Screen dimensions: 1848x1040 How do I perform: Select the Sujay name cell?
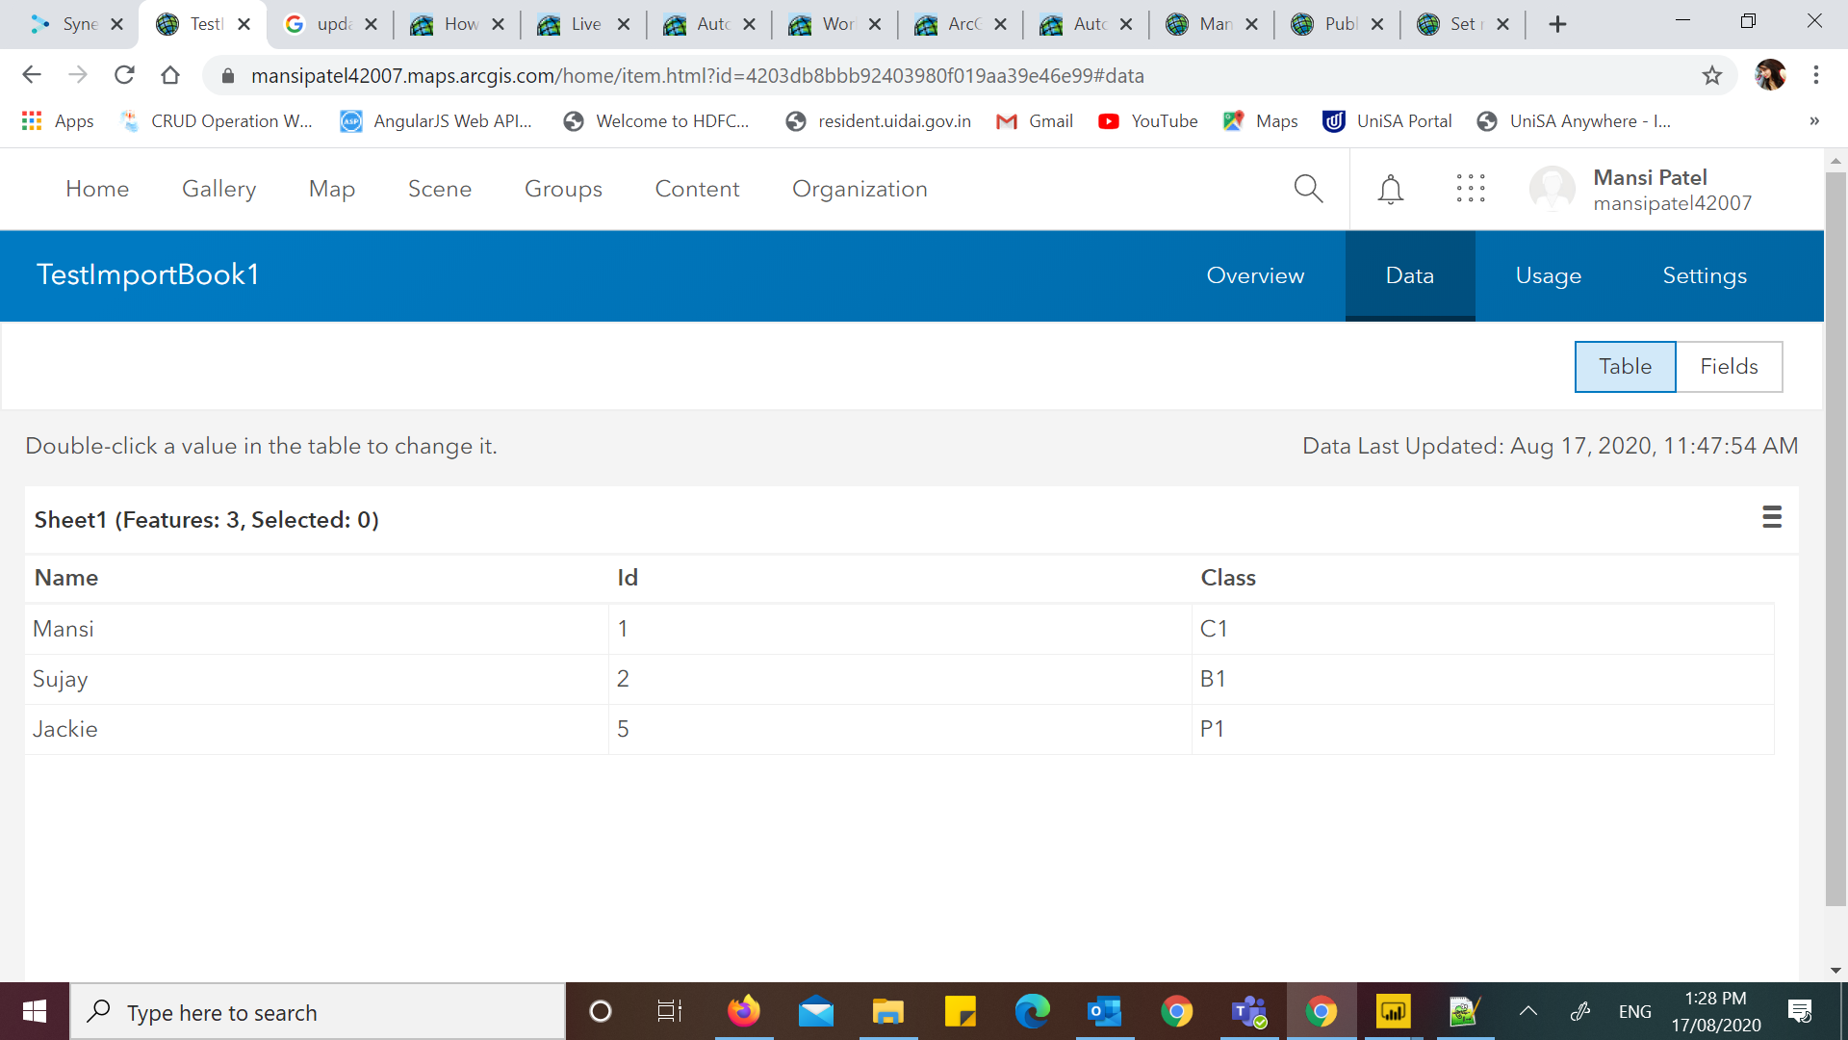point(317,679)
